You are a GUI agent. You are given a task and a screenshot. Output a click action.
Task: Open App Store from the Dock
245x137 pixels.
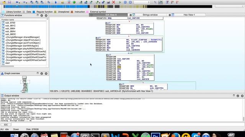(x=75, y=135)
